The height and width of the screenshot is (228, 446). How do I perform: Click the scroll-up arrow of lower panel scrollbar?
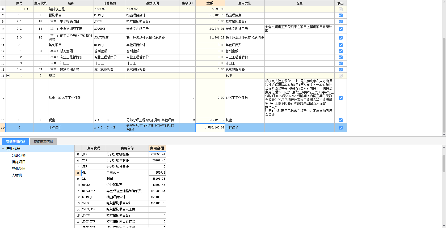tap(444, 147)
